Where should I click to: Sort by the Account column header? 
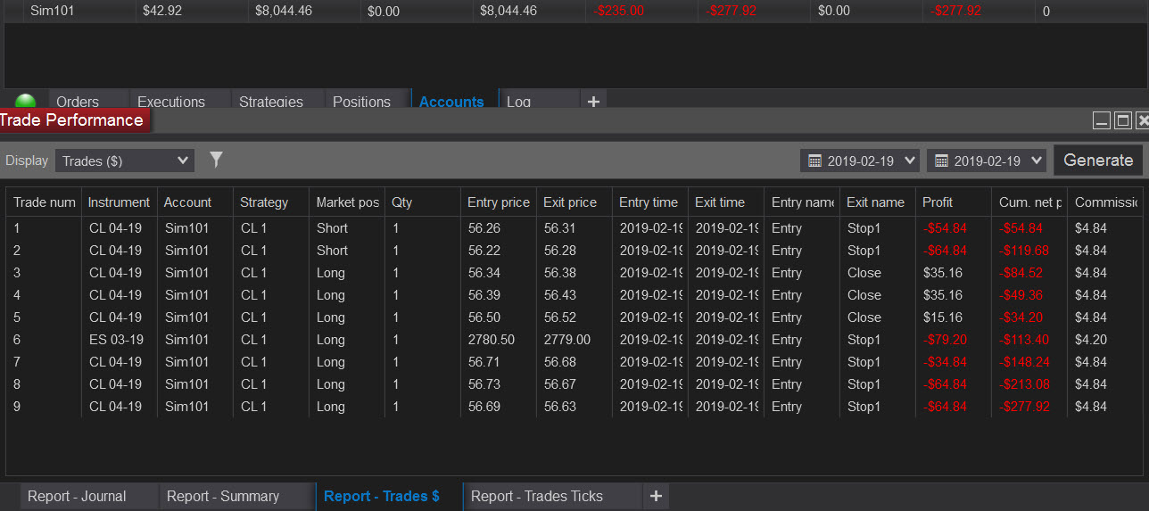[195, 202]
